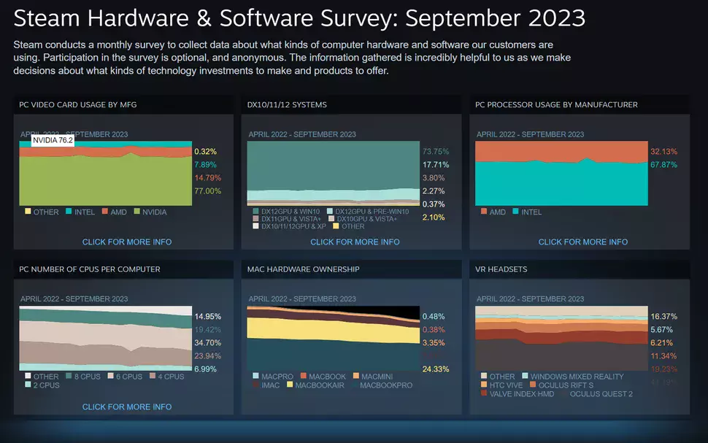The height and width of the screenshot is (443, 708).
Task: Click the 3.35% value in Mac hardware chart
Action: click(x=434, y=343)
